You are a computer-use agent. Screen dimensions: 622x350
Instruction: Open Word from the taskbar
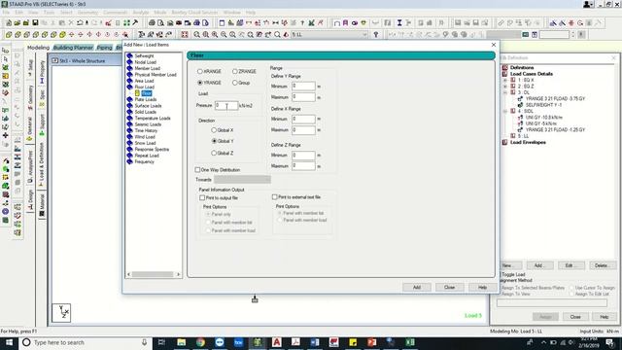[315, 342]
